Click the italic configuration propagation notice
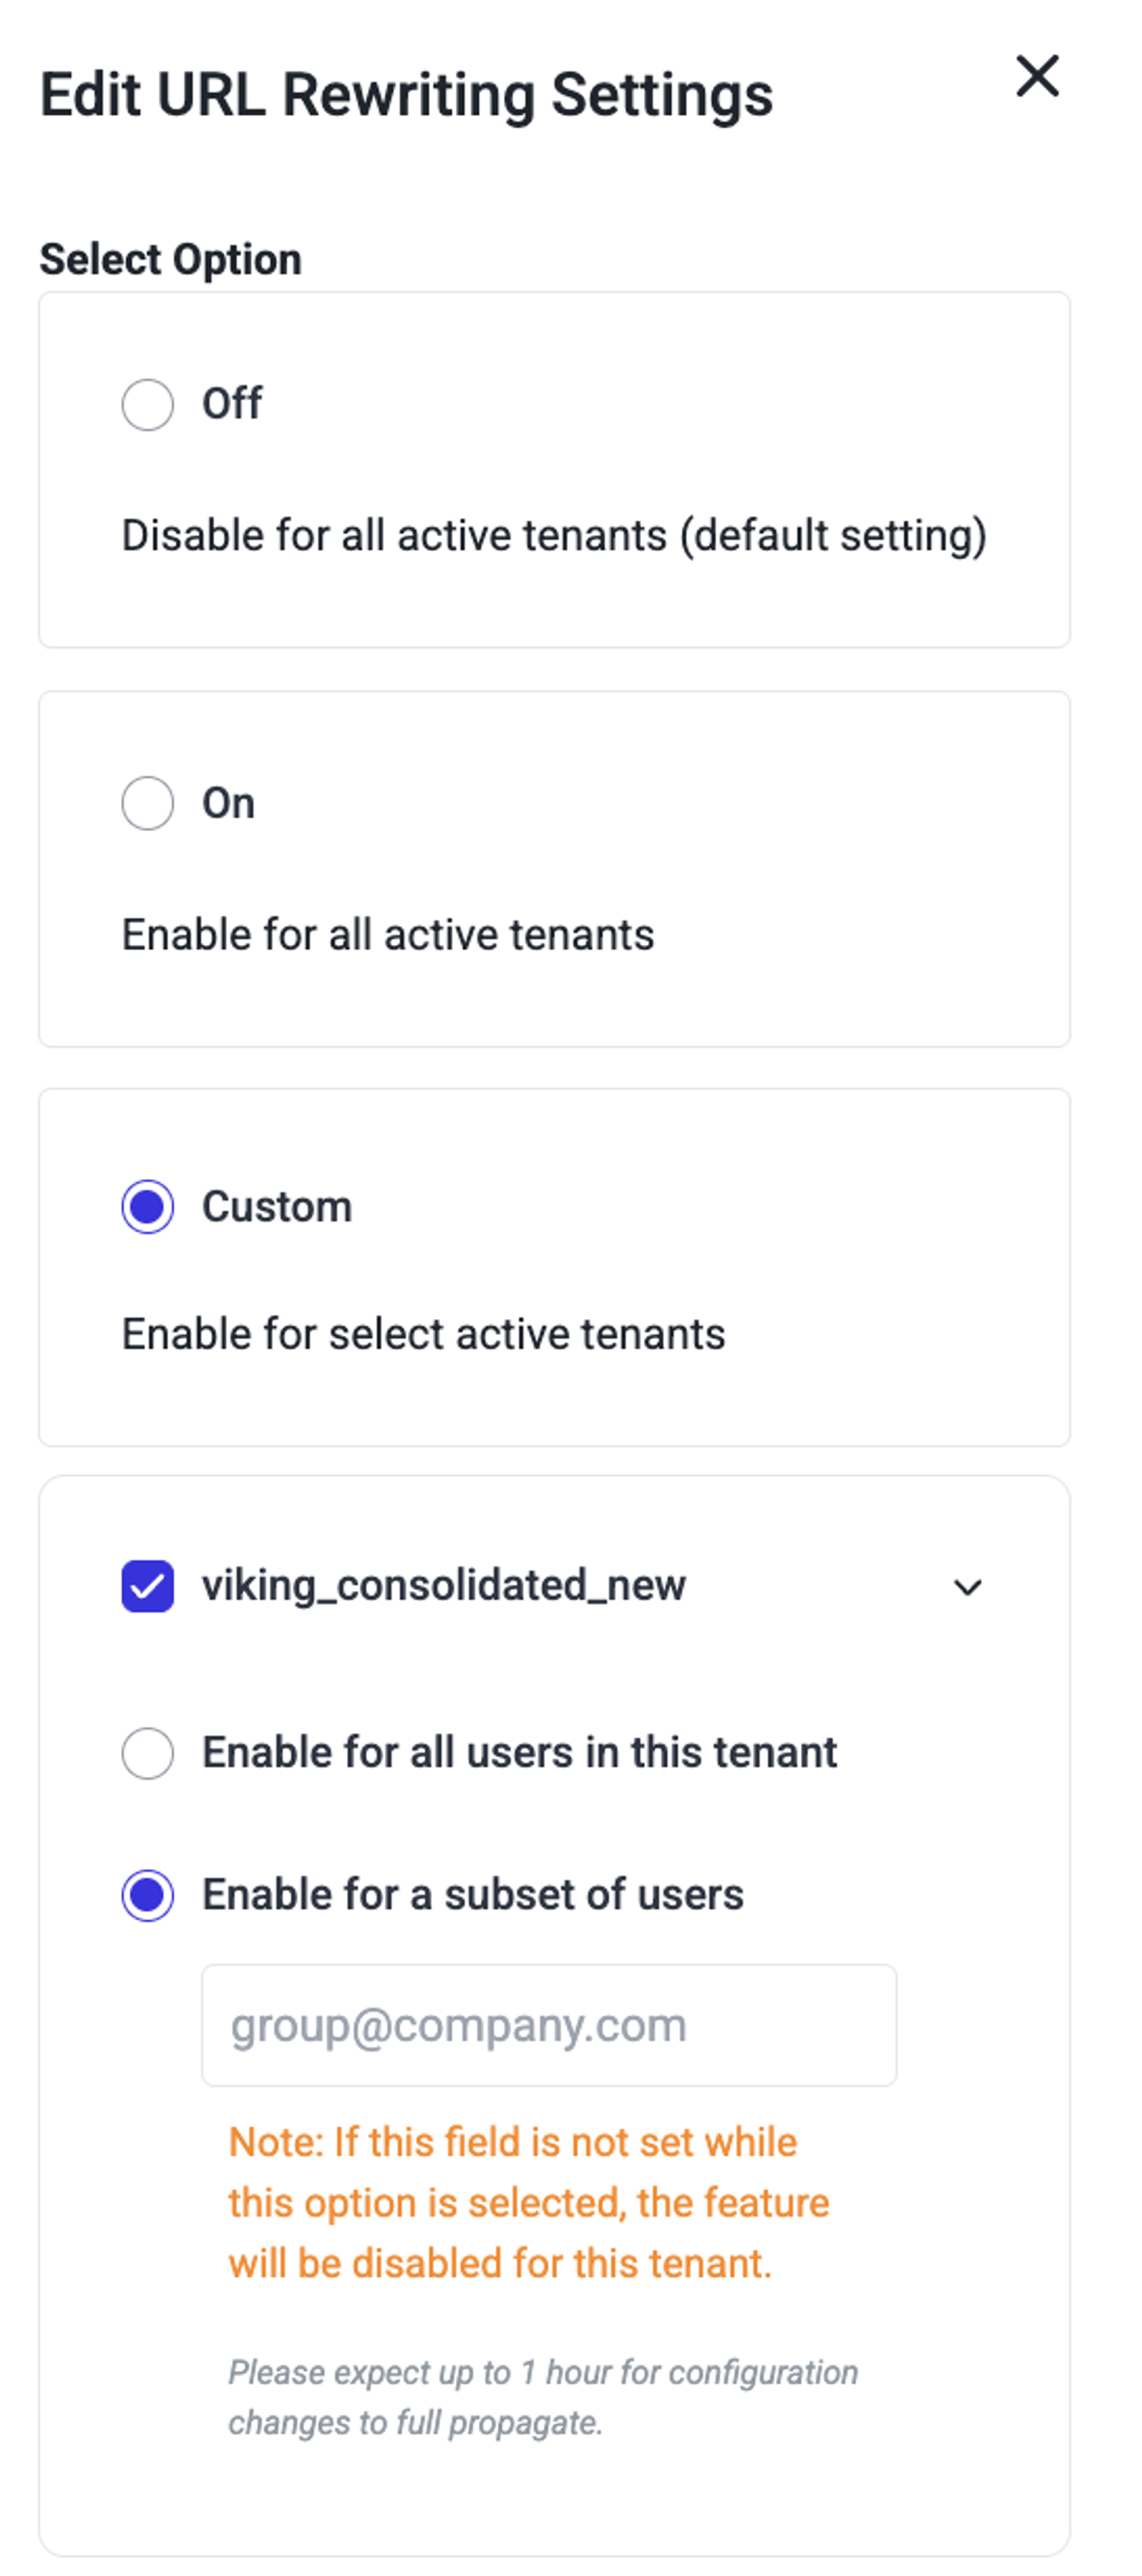 [543, 2397]
